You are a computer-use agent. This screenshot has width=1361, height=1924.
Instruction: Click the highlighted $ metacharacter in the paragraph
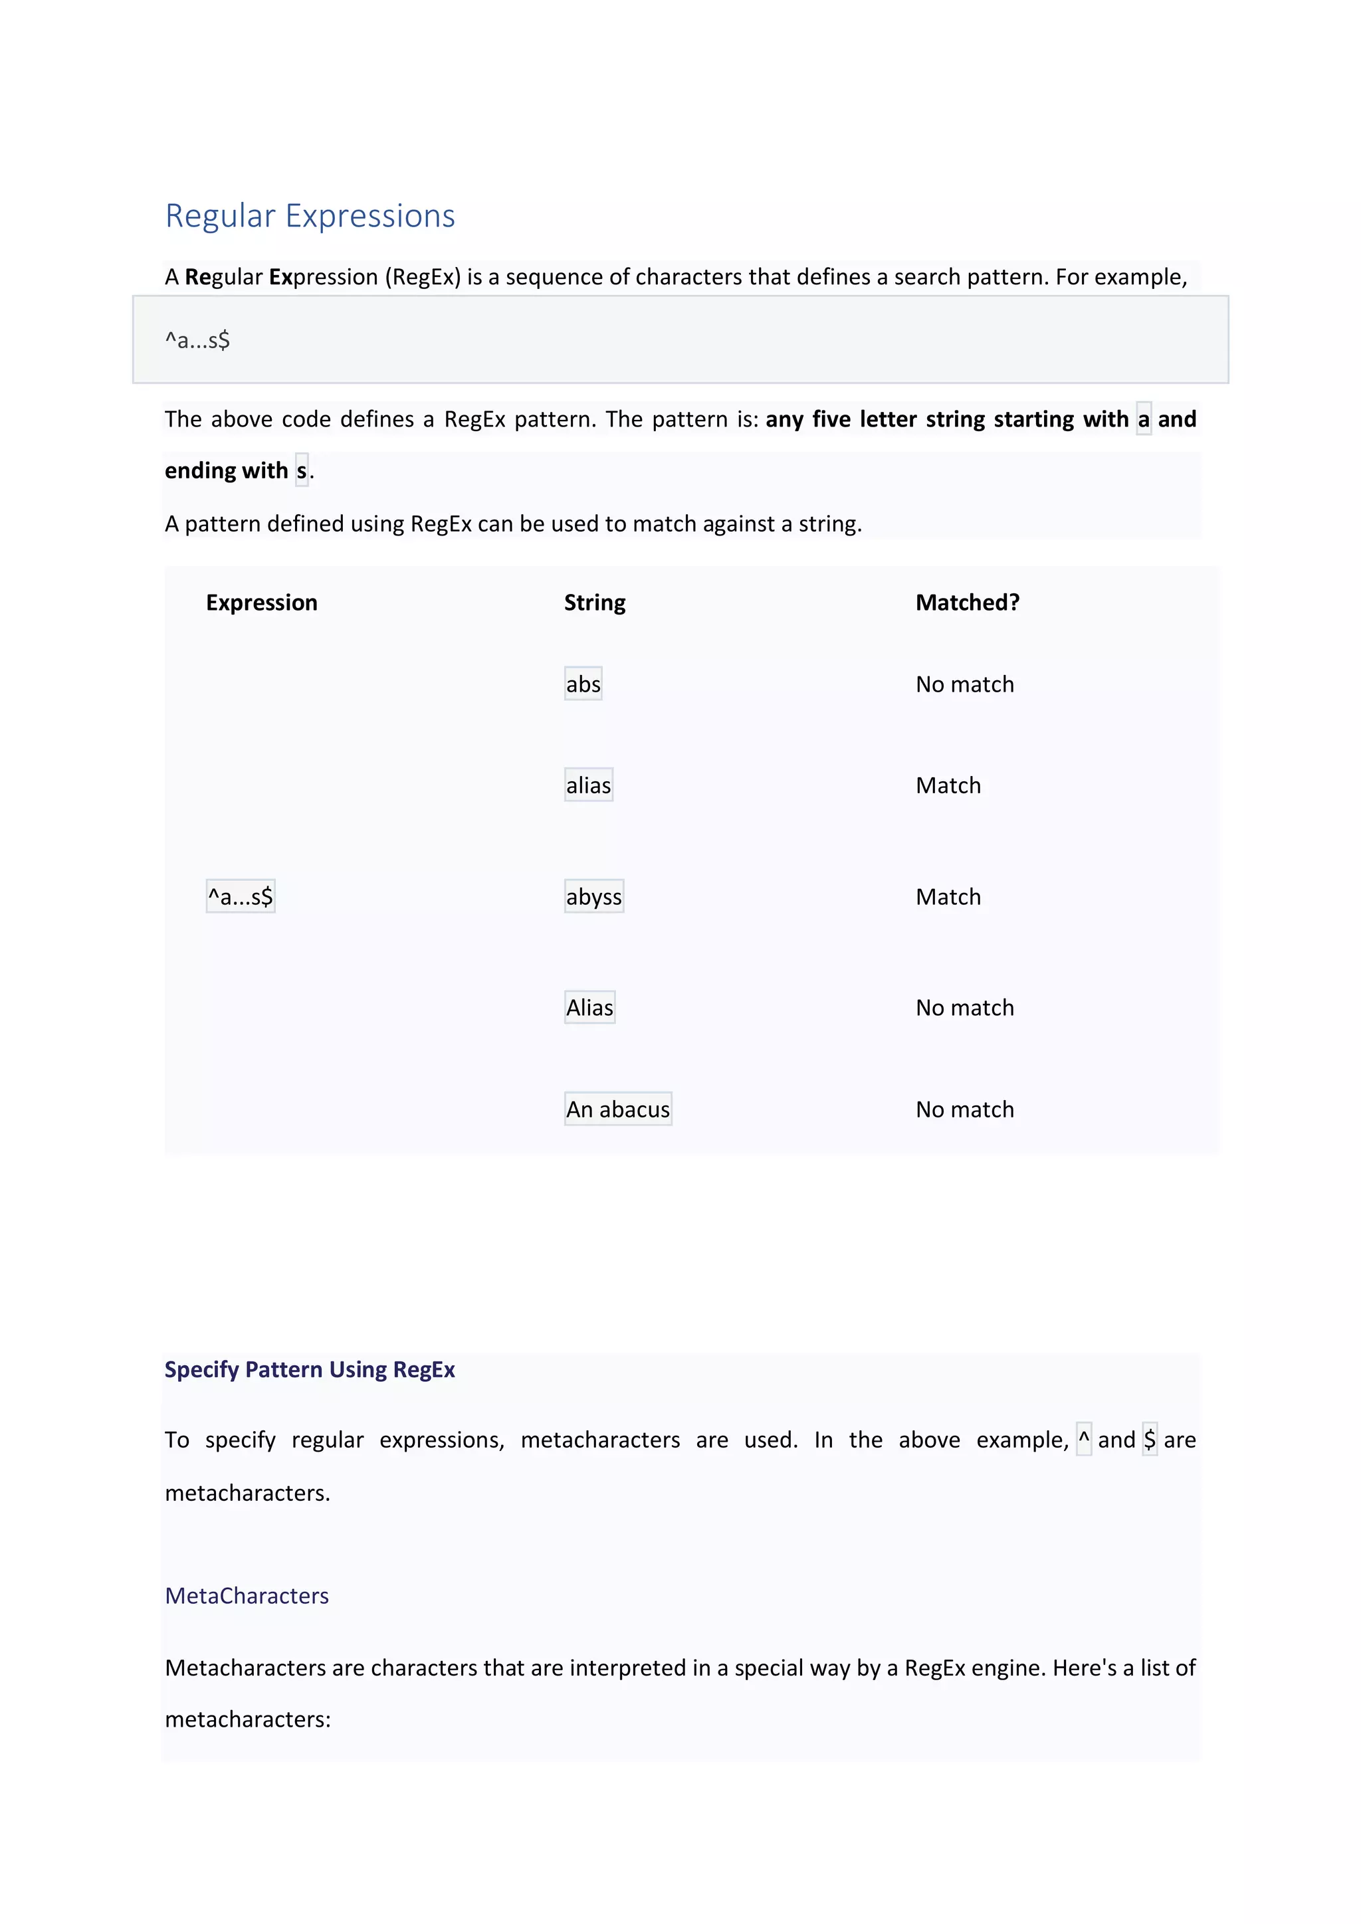(x=1150, y=1440)
